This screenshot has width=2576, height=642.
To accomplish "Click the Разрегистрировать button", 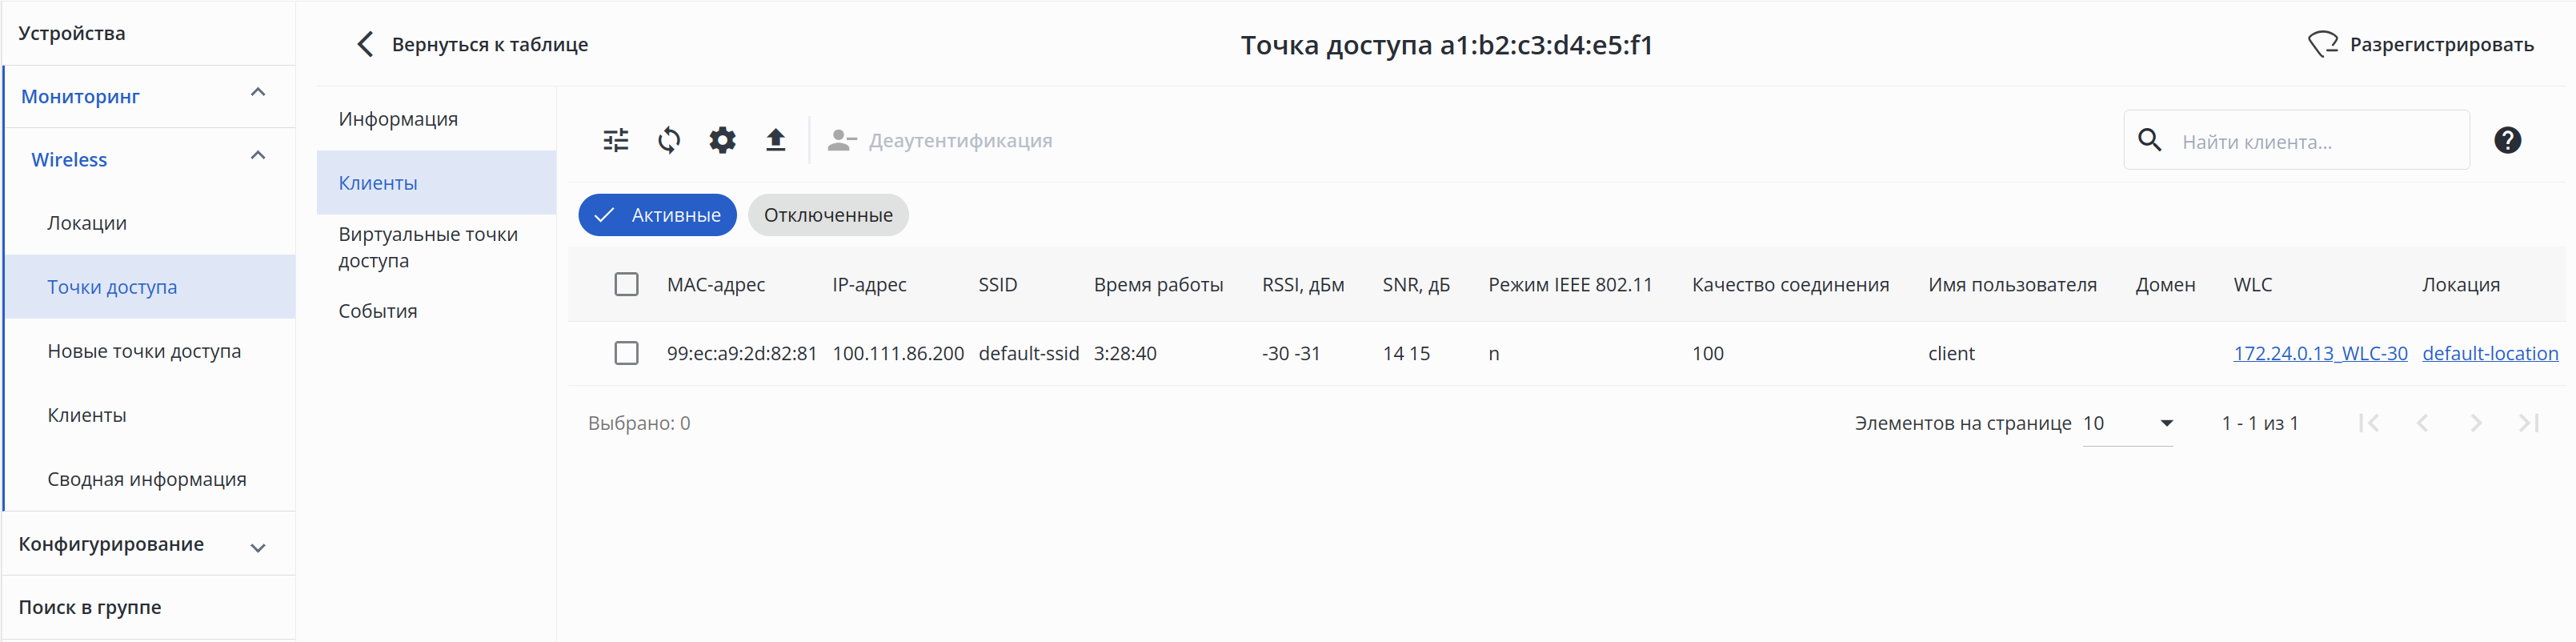I will coord(2420,45).
